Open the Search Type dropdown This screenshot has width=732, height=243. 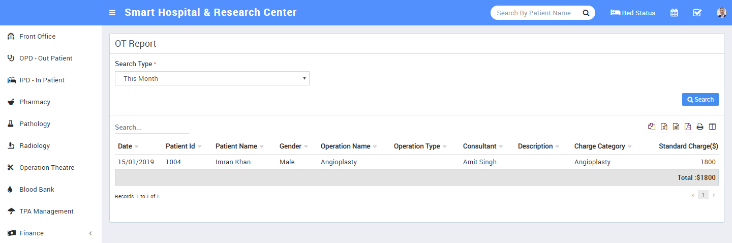pos(212,78)
